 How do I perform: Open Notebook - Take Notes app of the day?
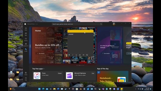(x=113, y=76)
